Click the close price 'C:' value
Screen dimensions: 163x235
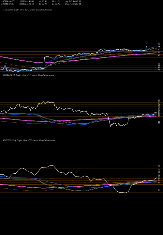[x=44, y=4]
